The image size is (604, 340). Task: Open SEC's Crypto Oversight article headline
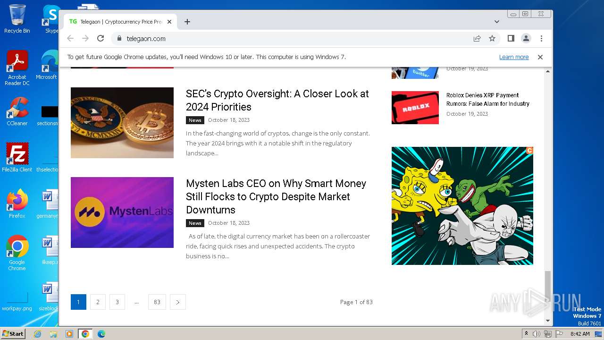coord(277,100)
